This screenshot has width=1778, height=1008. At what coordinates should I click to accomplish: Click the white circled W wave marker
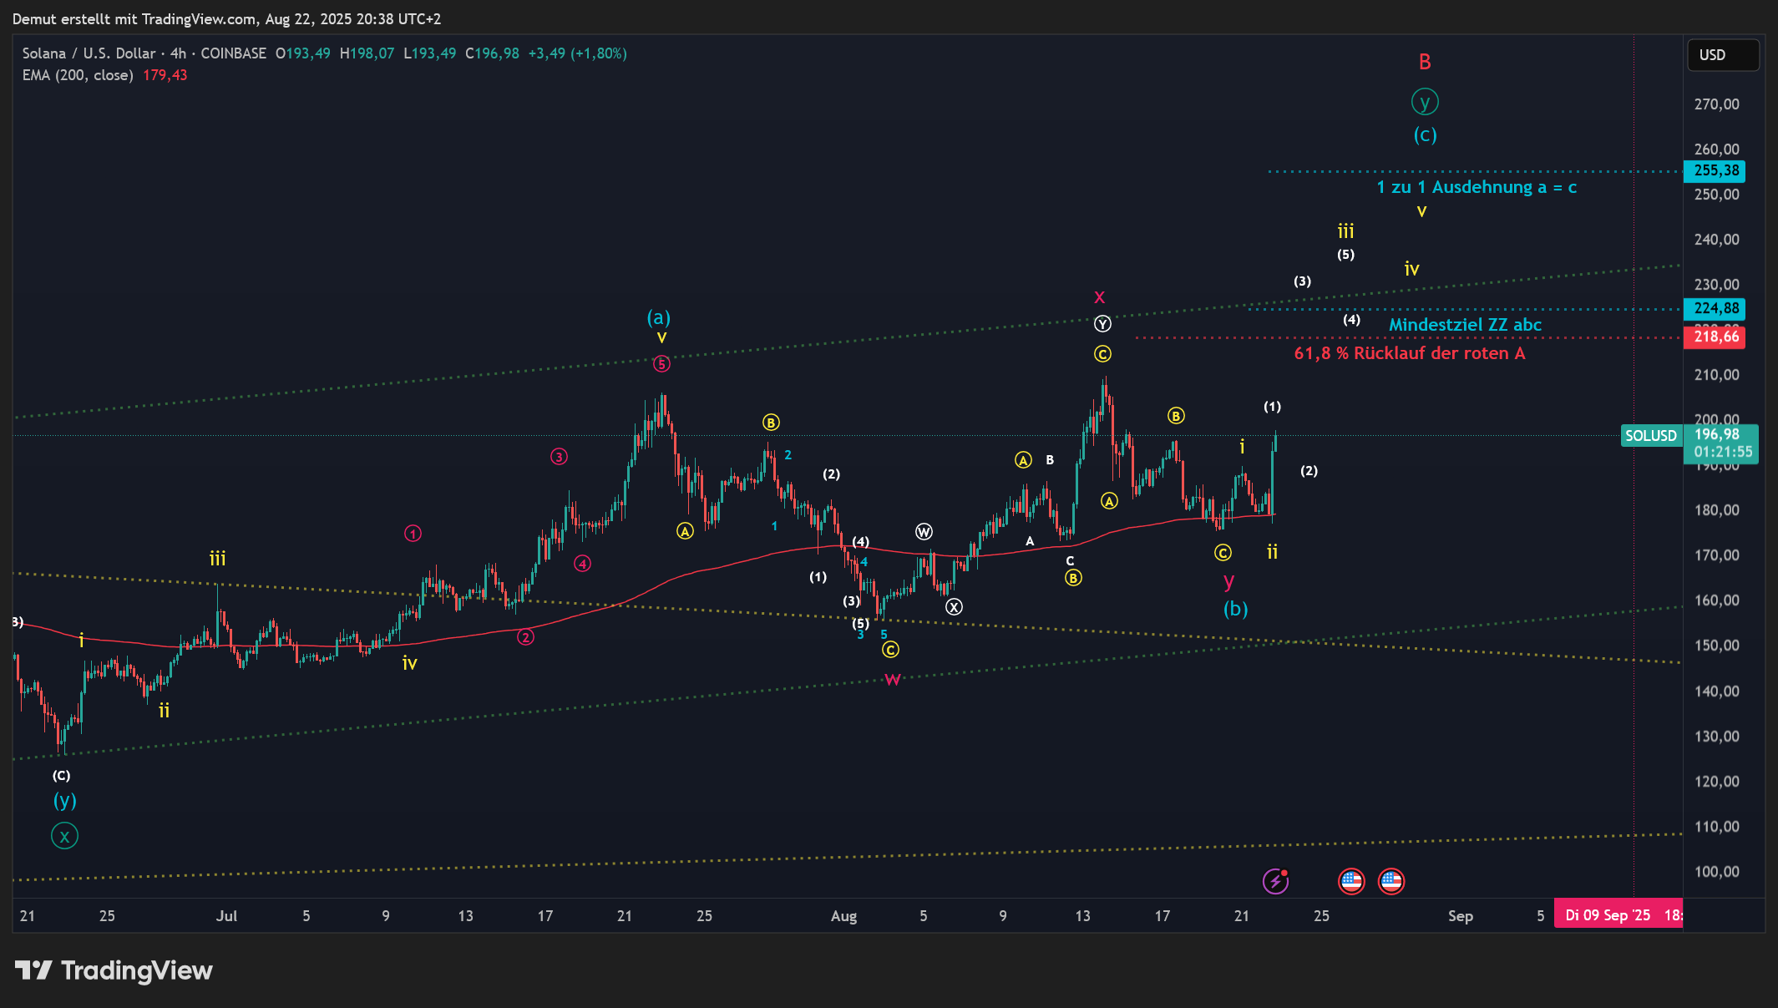click(924, 532)
